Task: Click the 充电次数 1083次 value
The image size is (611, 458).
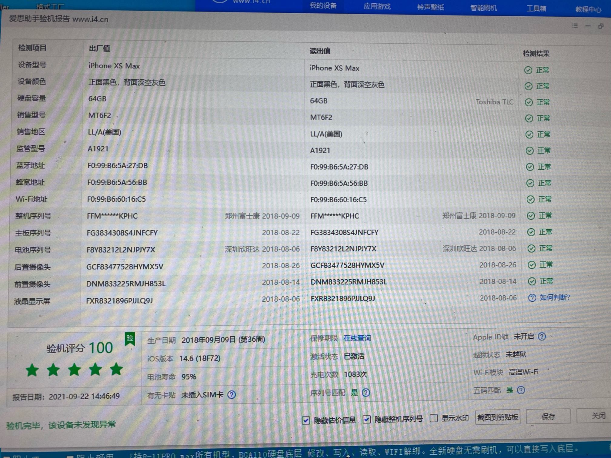Action: (355, 374)
